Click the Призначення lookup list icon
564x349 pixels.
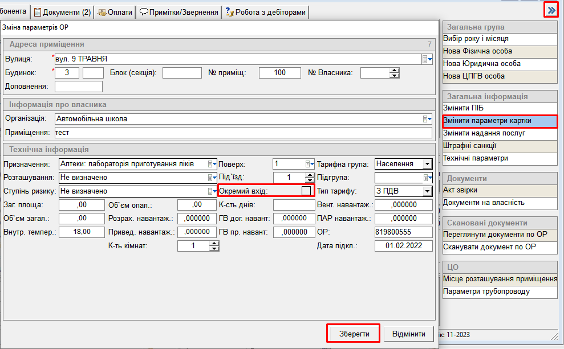coord(212,164)
